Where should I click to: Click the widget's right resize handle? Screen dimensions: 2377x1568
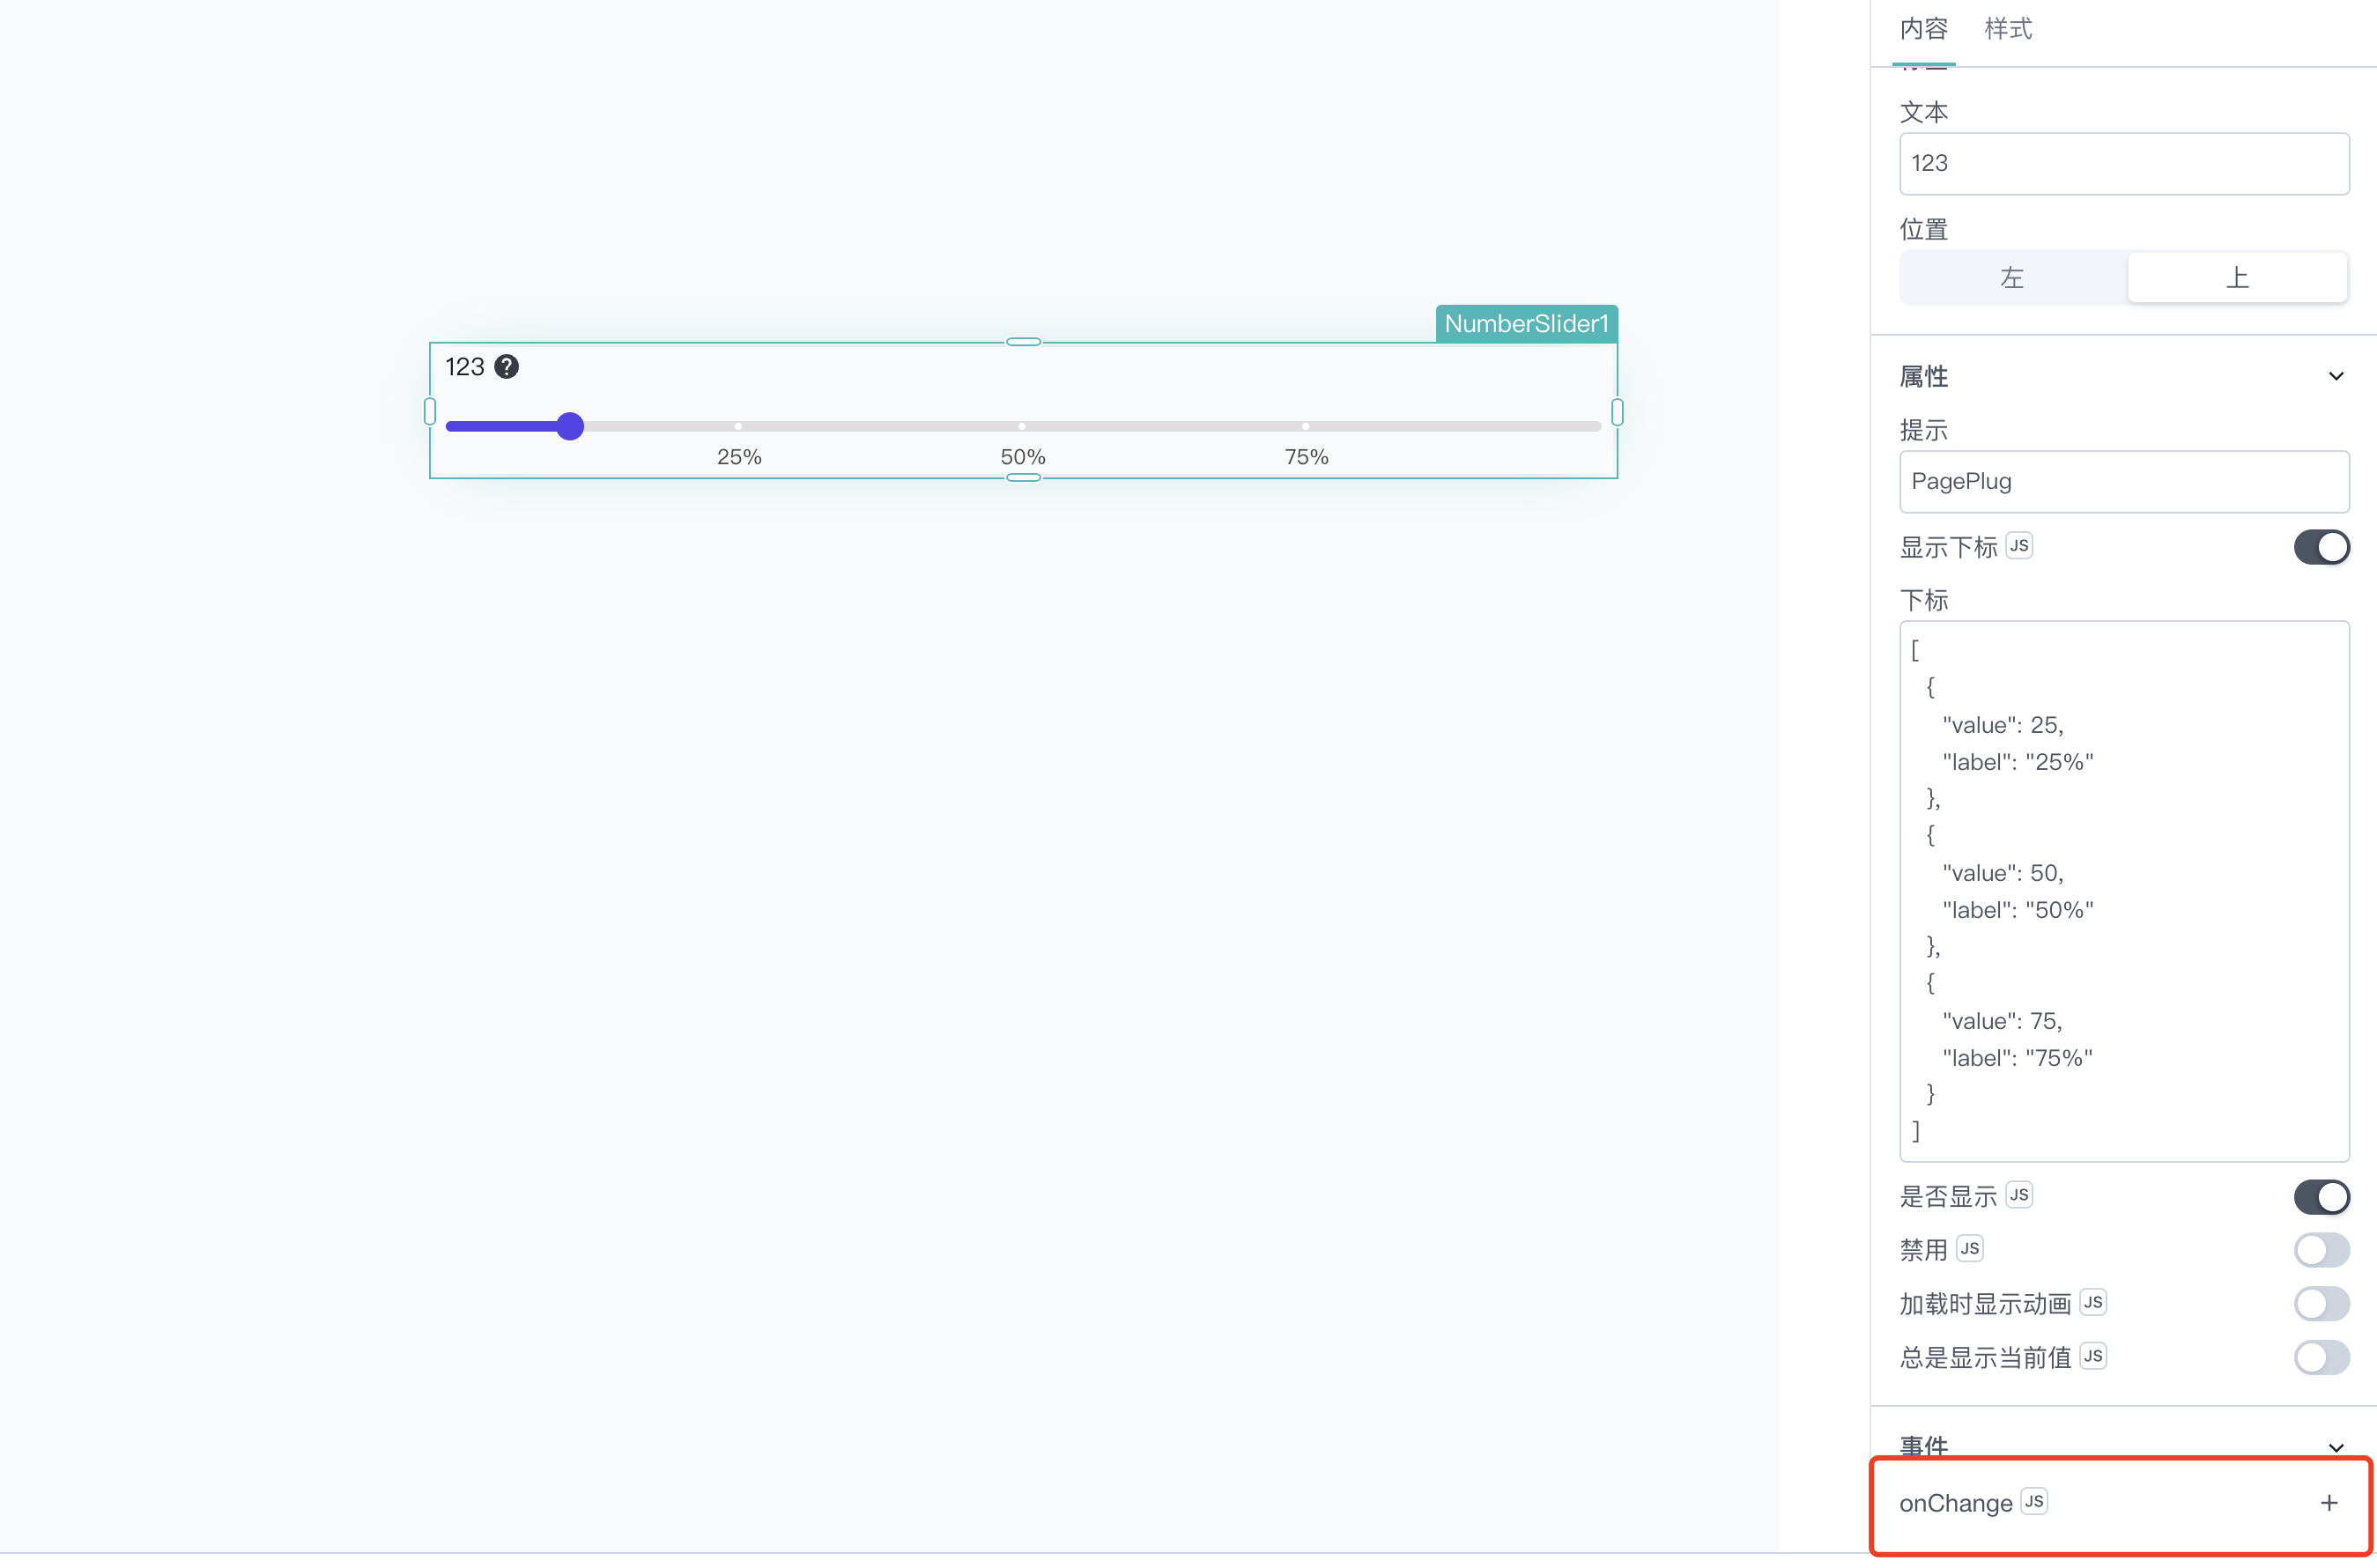click(1616, 411)
